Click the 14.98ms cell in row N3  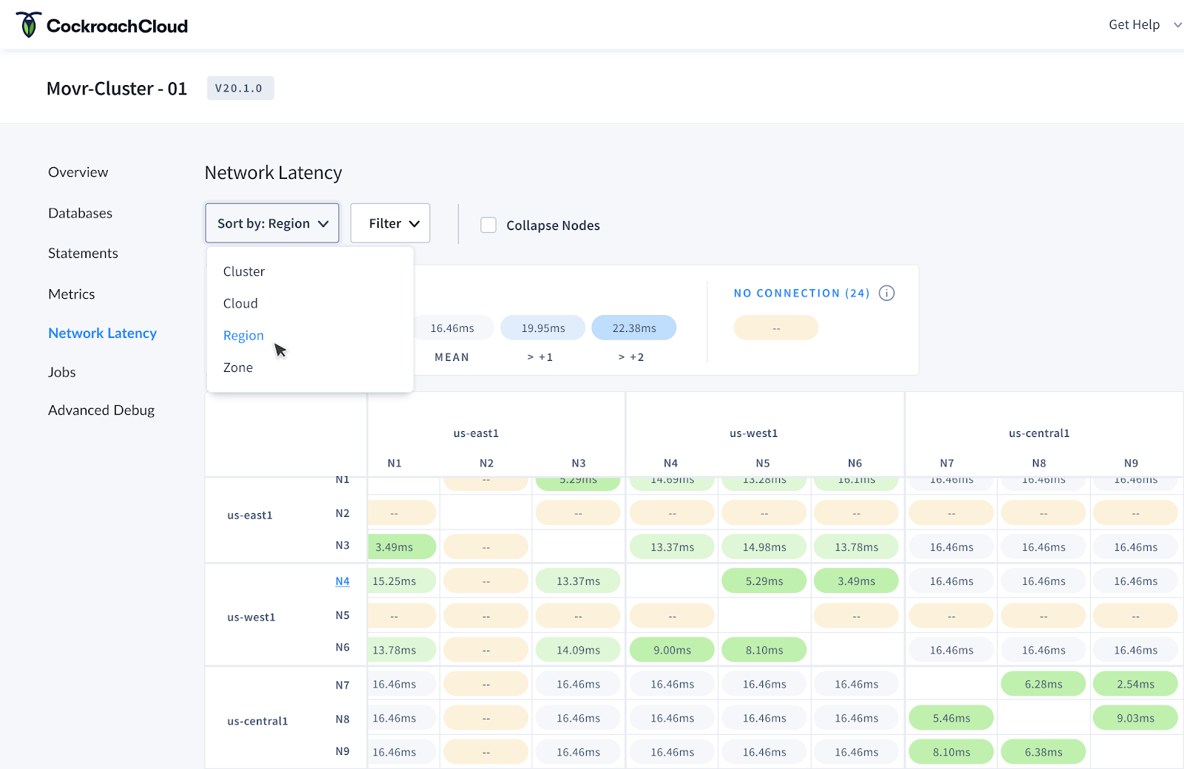pyautogui.click(x=764, y=547)
